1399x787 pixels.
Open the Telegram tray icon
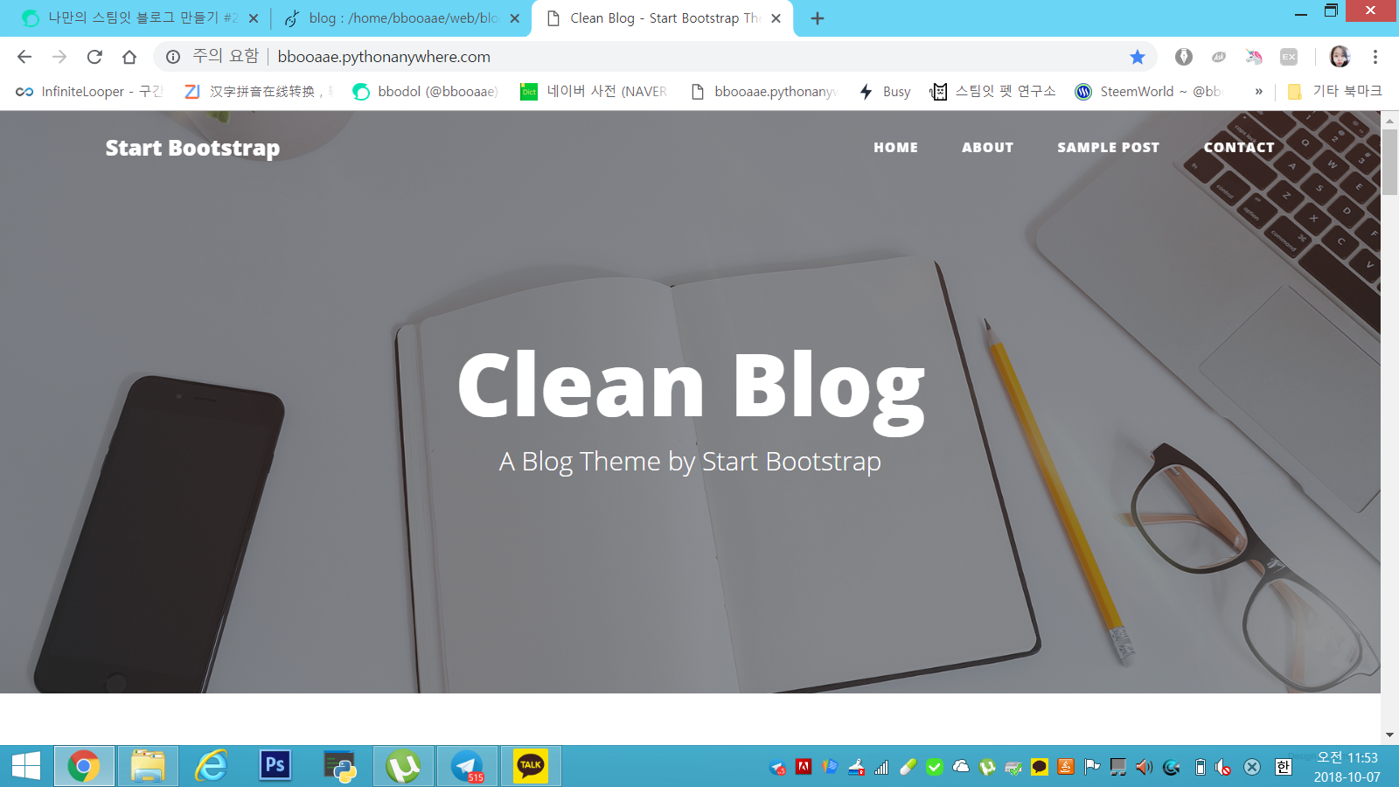pos(777,767)
